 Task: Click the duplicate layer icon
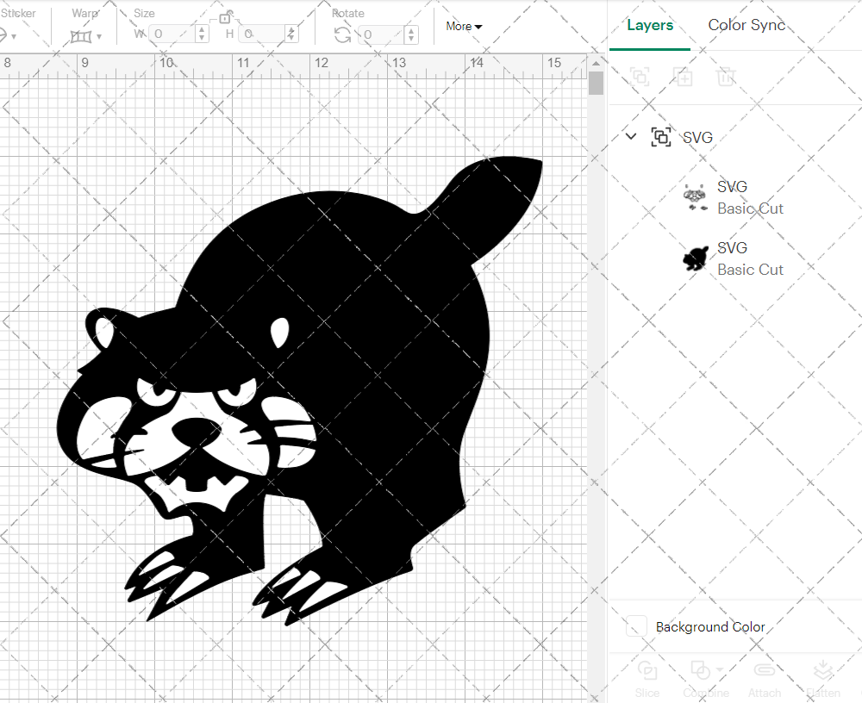click(x=684, y=77)
